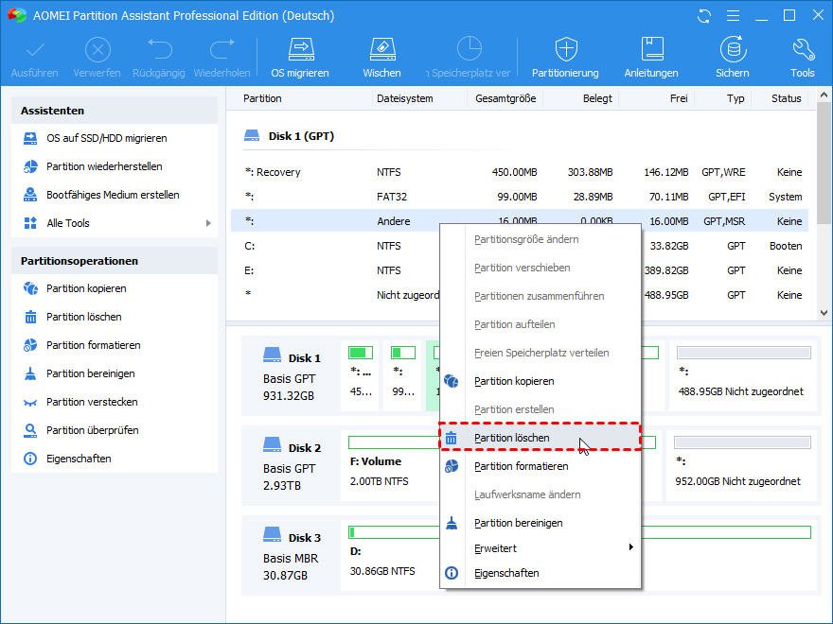Screen dimensions: 833x624
Task: Choose Partition bereinigen from context menu
Action: coord(540,523)
